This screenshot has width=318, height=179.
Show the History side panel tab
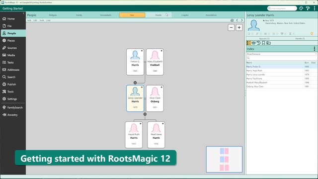(x=258, y=43)
